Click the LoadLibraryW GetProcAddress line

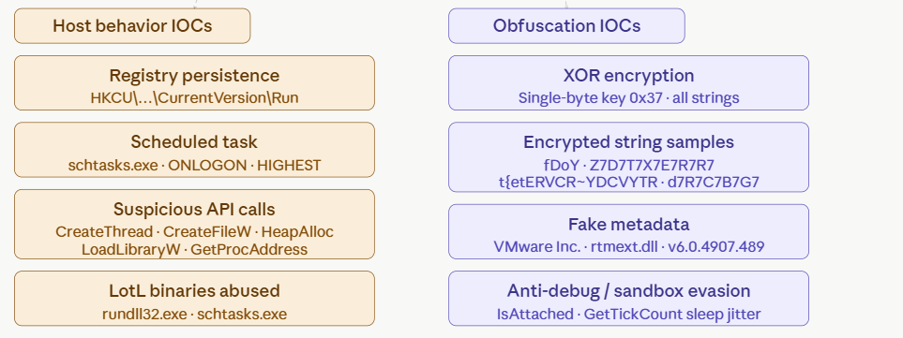click(x=195, y=249)
